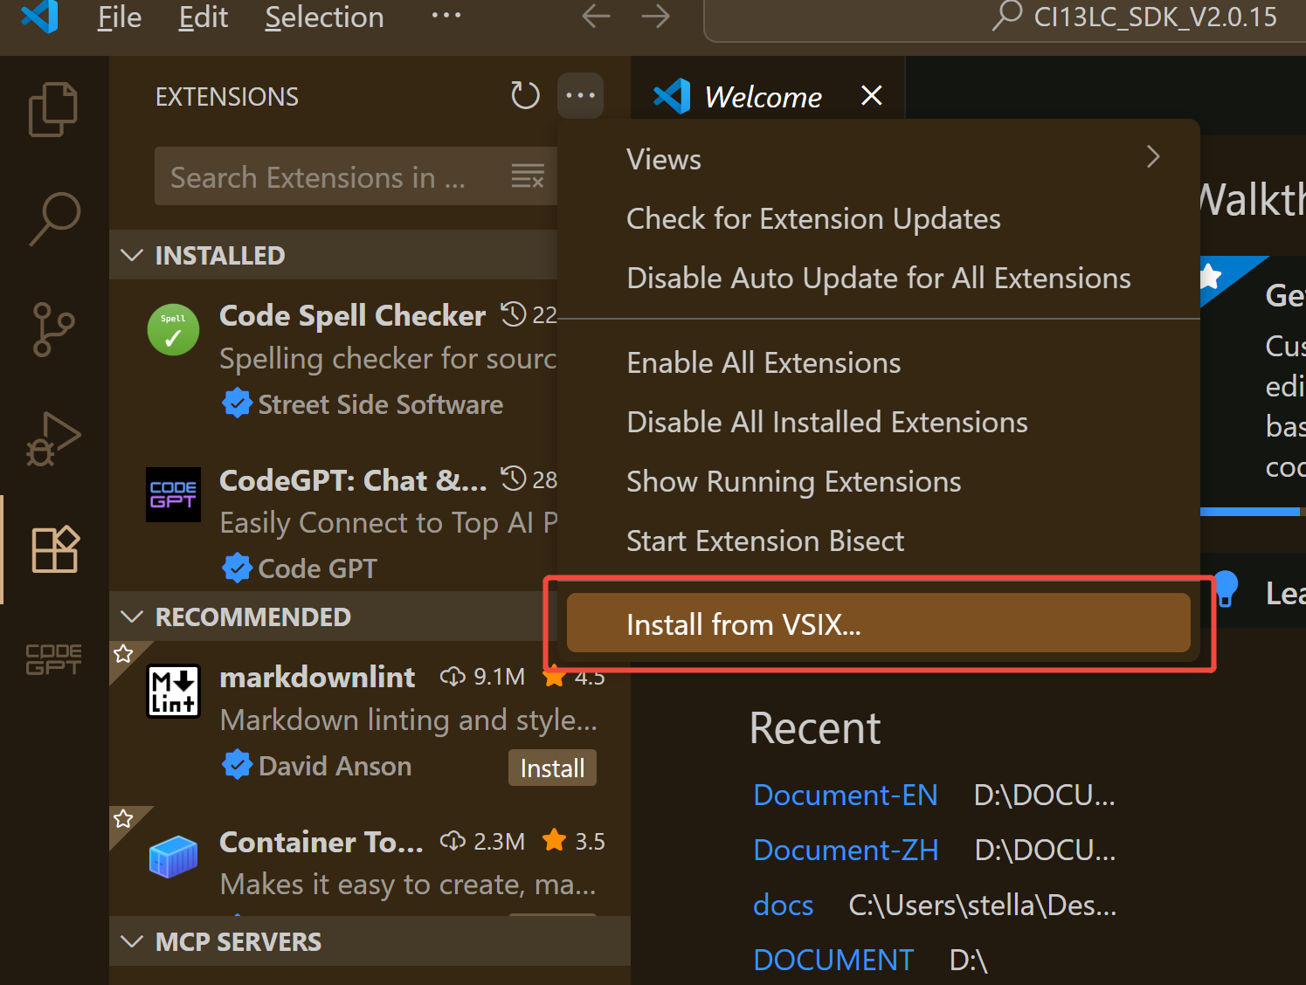Open the CodeGPT sidebar icon
Screen dimensions: 1306x985
(x=53, y=659)
